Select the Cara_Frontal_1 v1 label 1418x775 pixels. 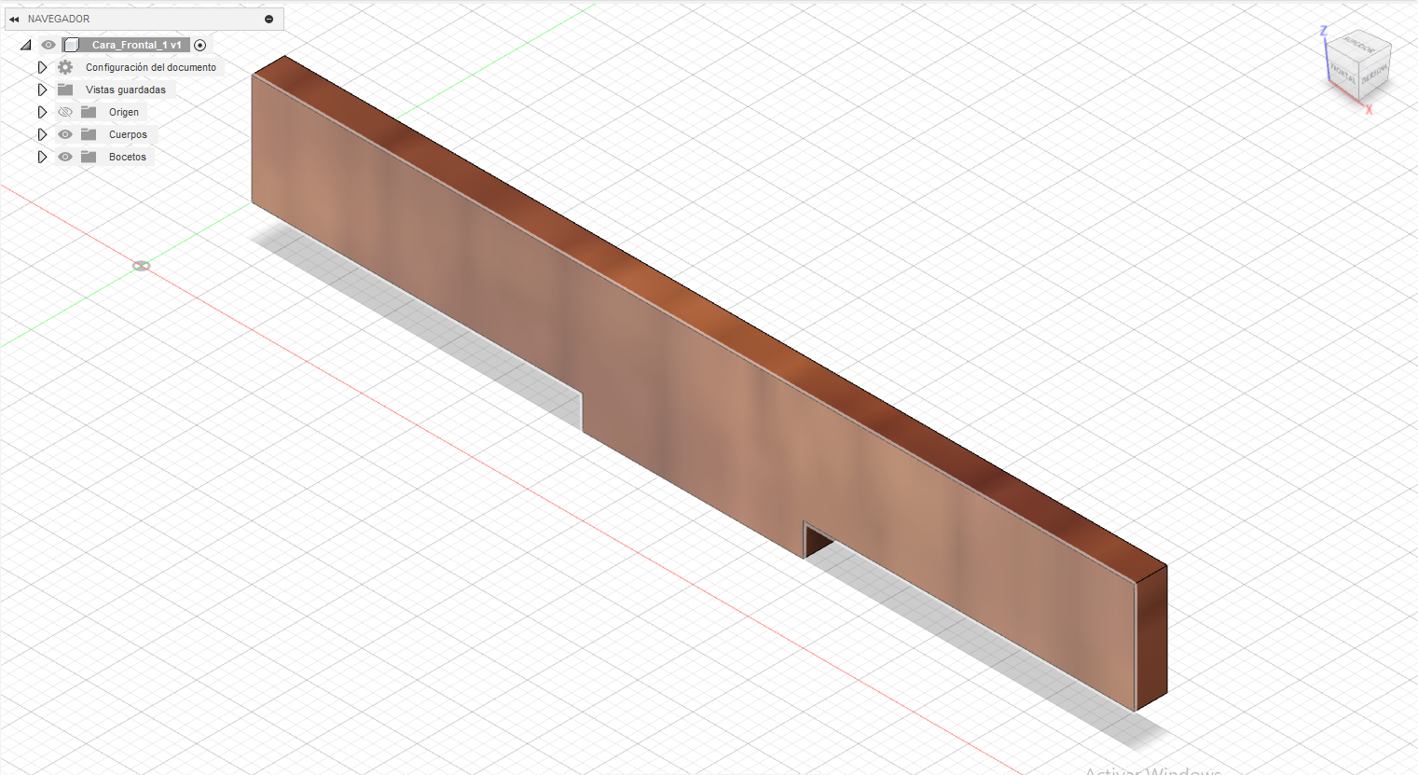[x=136, y=45]
